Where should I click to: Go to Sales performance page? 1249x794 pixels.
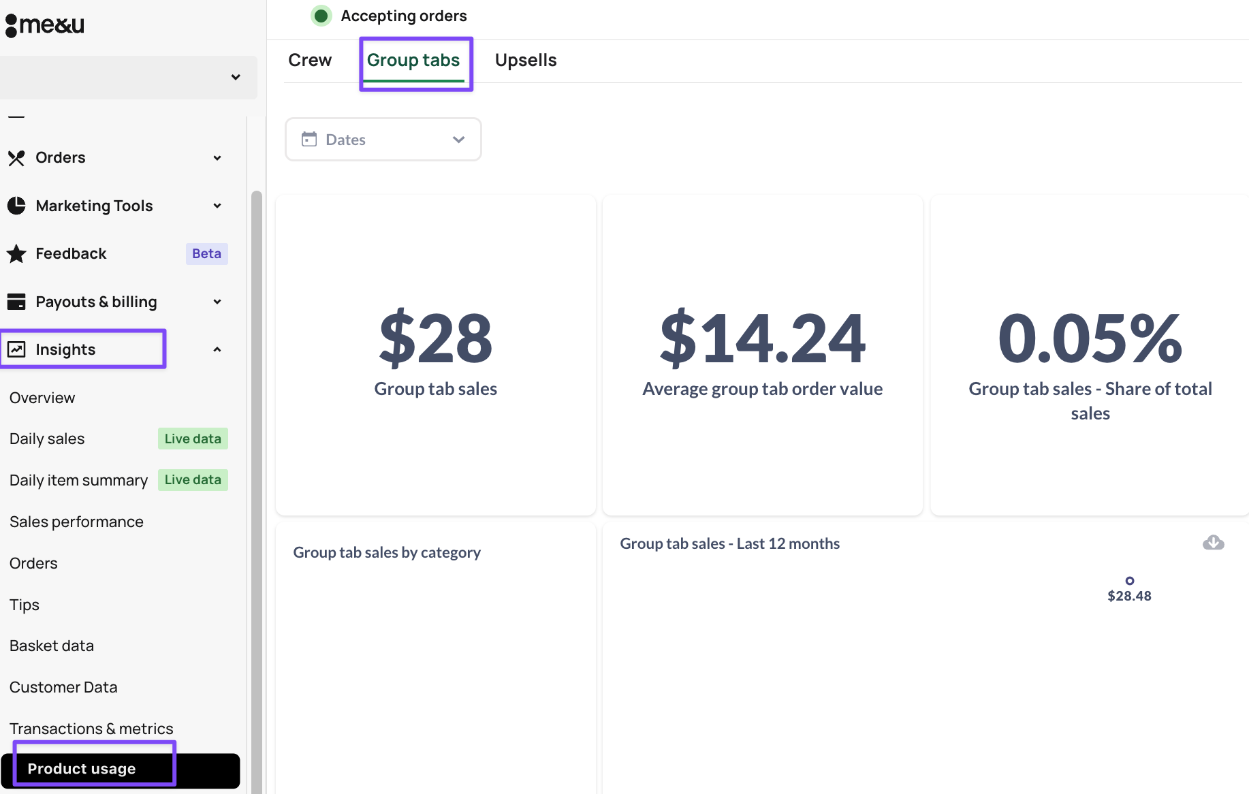click(76, 522)
